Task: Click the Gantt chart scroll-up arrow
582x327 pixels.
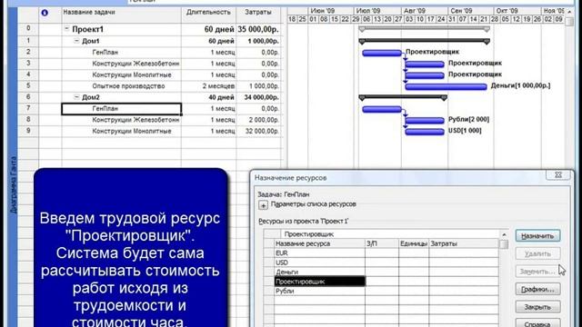Action: tap(570, 12)
